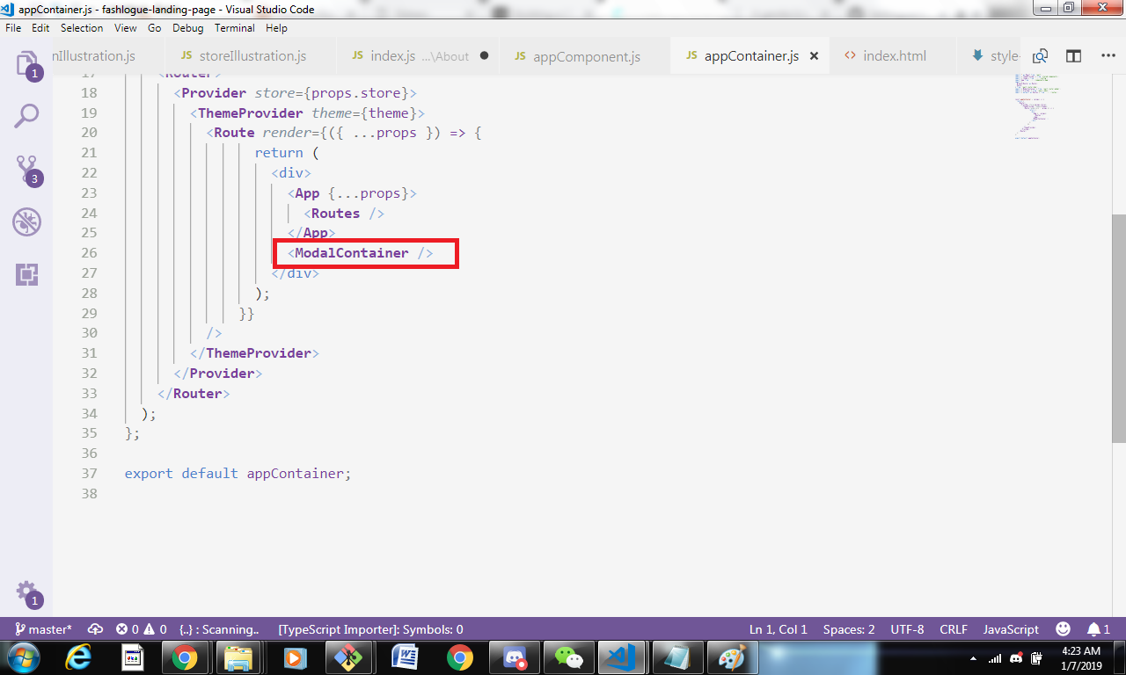Open the Search view in the activity bar
Screen dimensions: 1126x675
coord(26,116)
